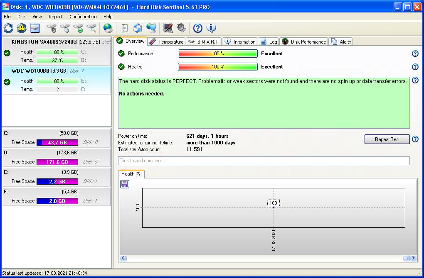Click the '17.03.2021' date label on graph
Image resolution: width=424 pixels, height=278 pixels.
pos(274,241)
